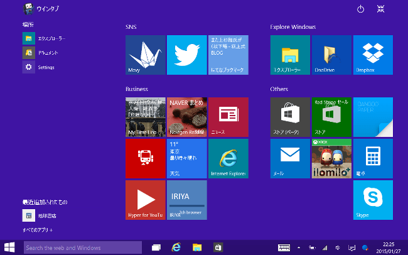The image size is (408, 255).
Task: Open the IRIYA 2ch browser tile
Action: tap(187, 200)
